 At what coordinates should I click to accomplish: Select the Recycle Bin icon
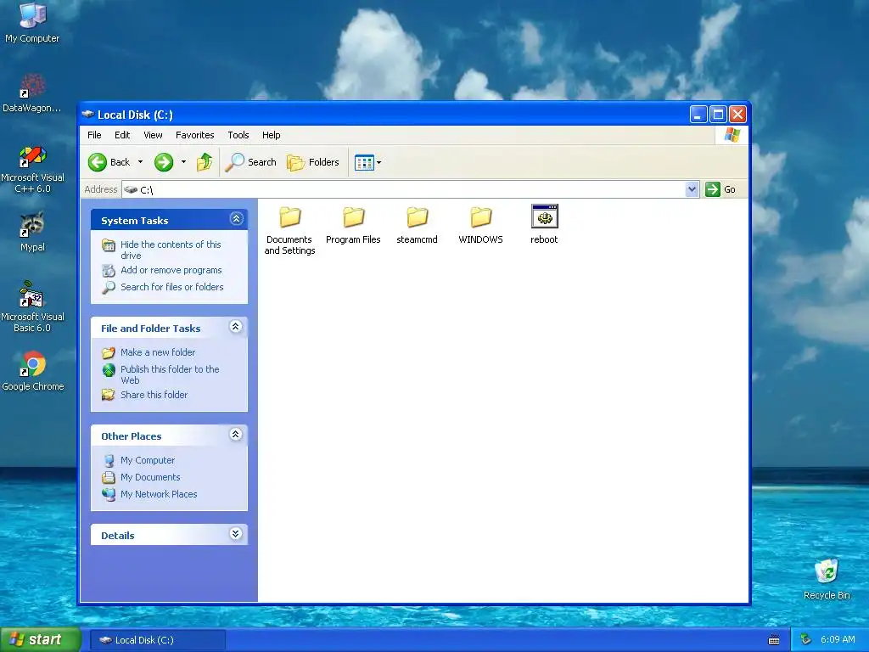coord(827,579)
